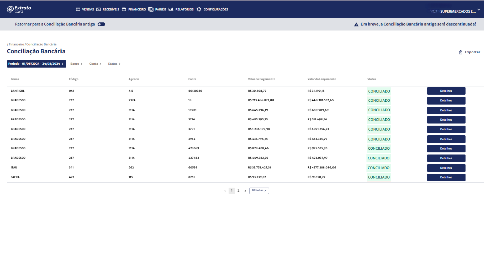Click the Relatórios bar chart icon
Screen dimensions: 484x272
[171, 9]
